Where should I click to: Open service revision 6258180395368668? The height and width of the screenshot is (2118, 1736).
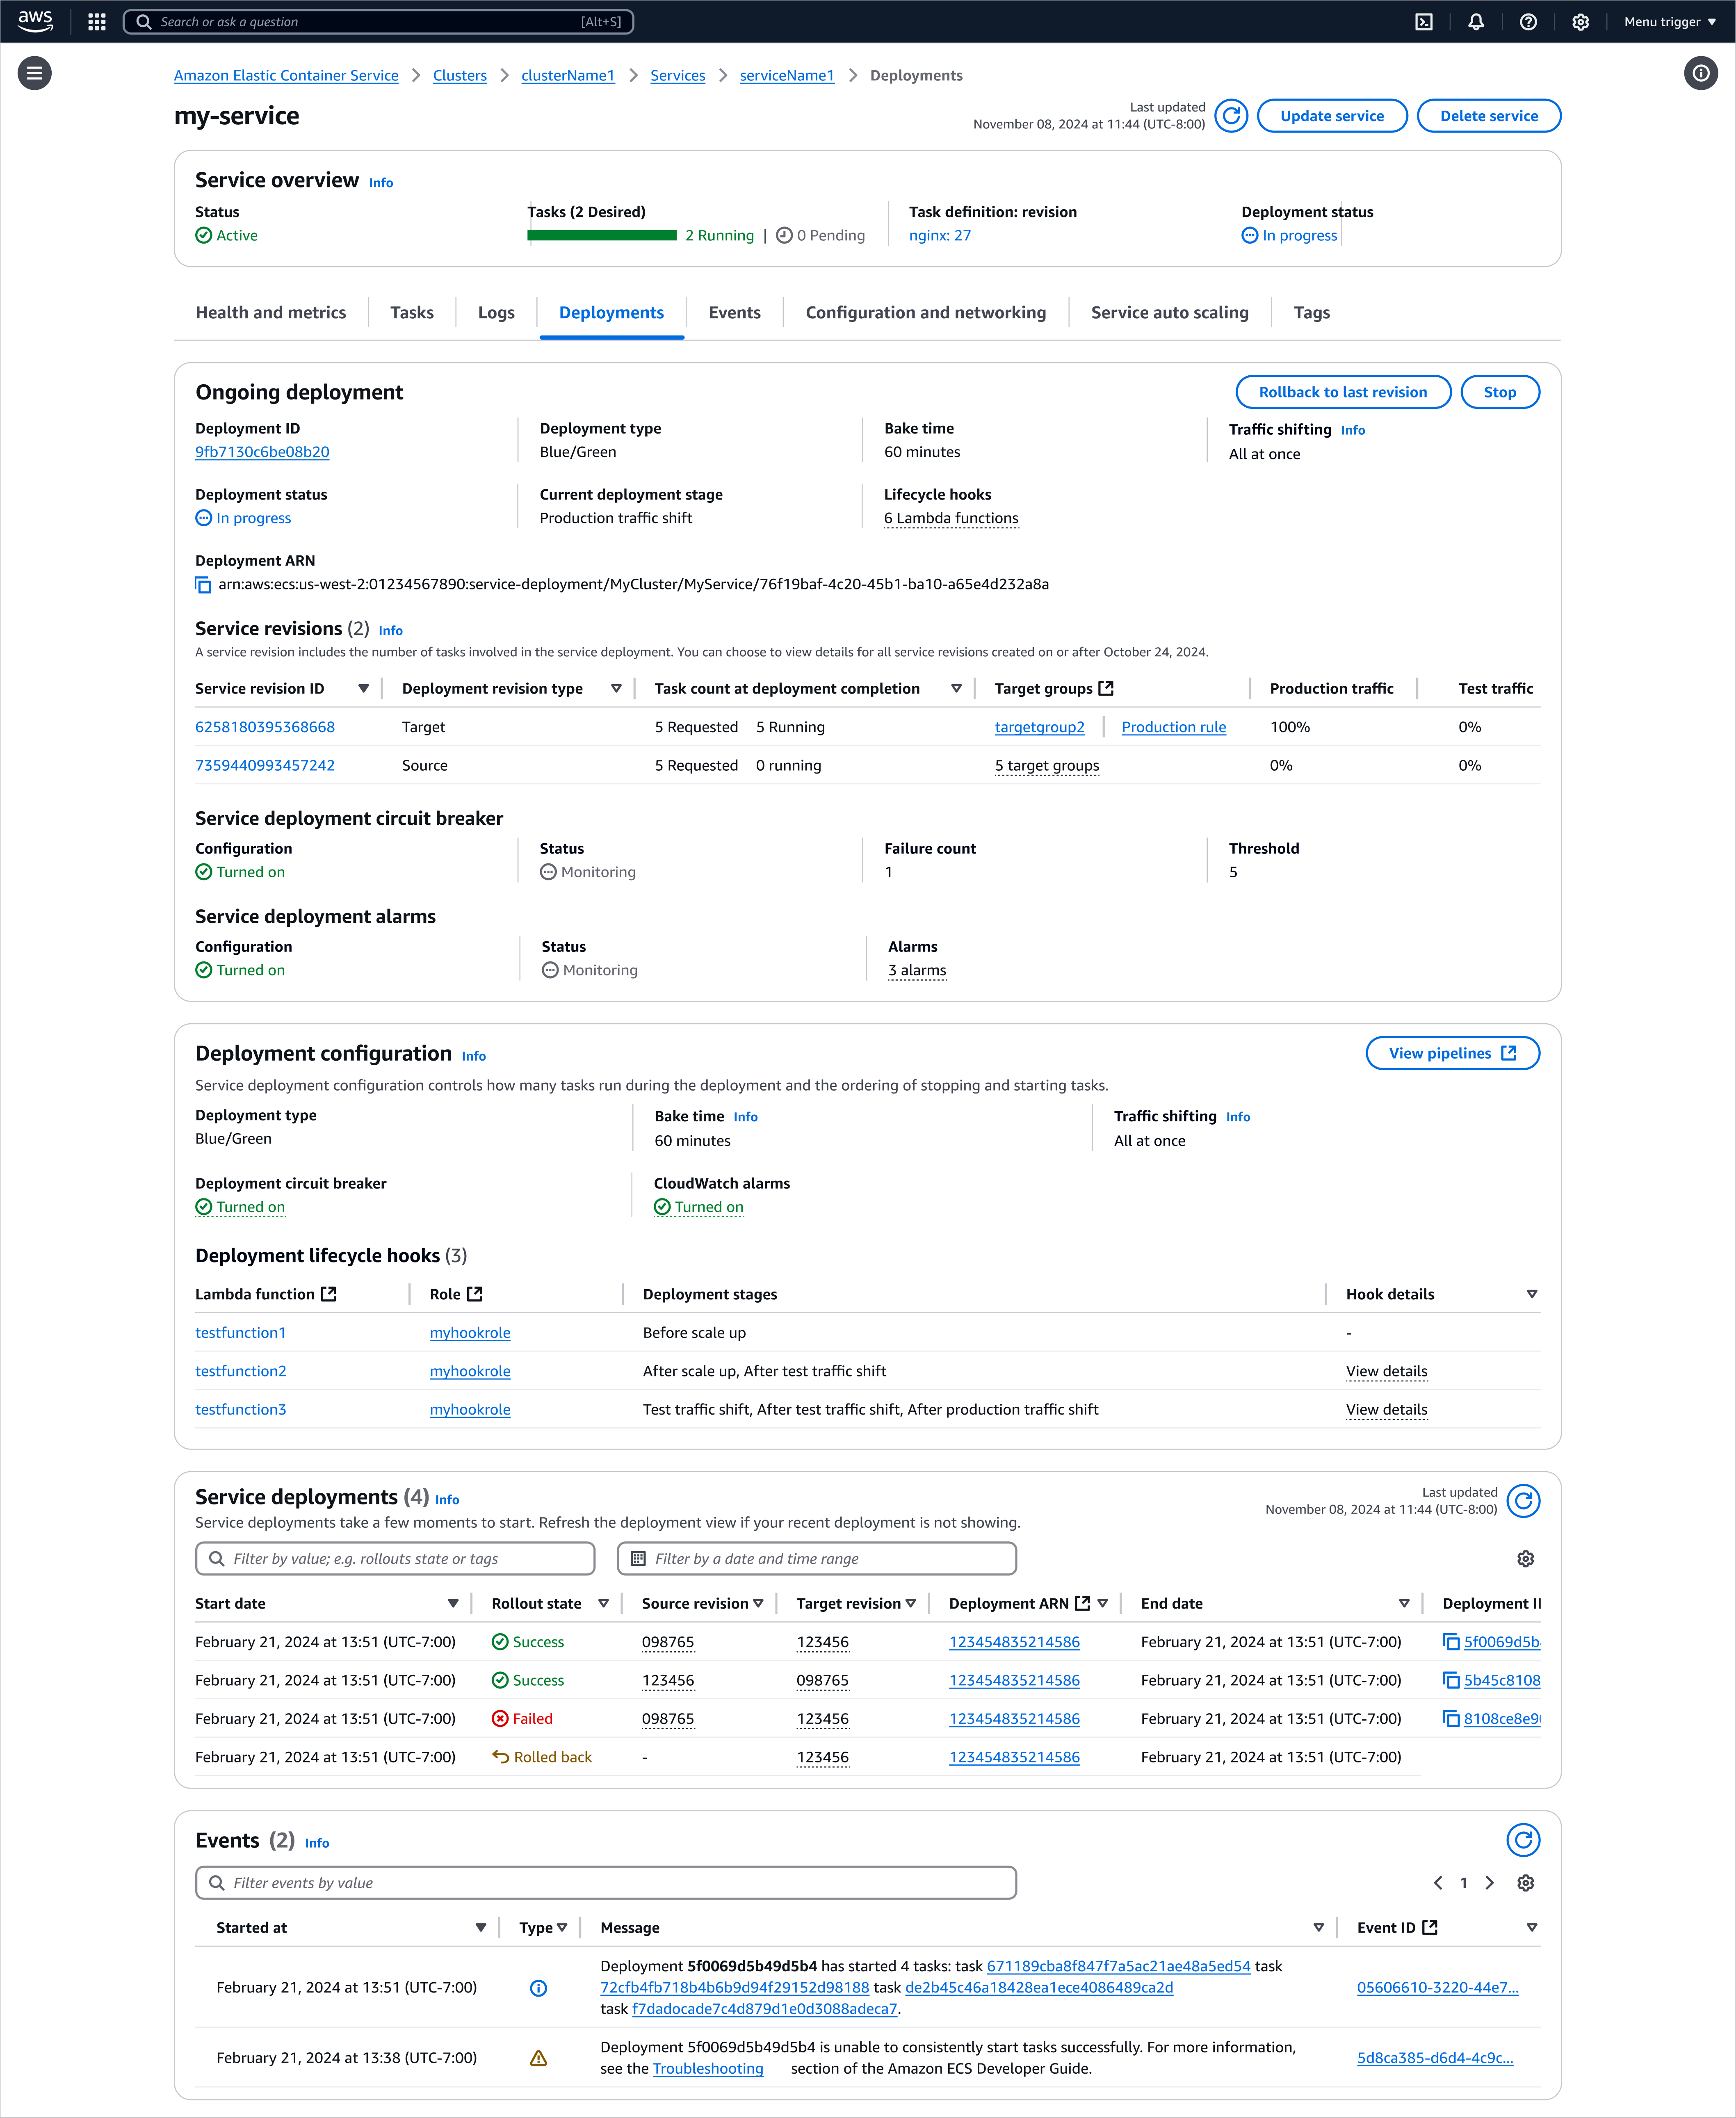tap(265, 727)
